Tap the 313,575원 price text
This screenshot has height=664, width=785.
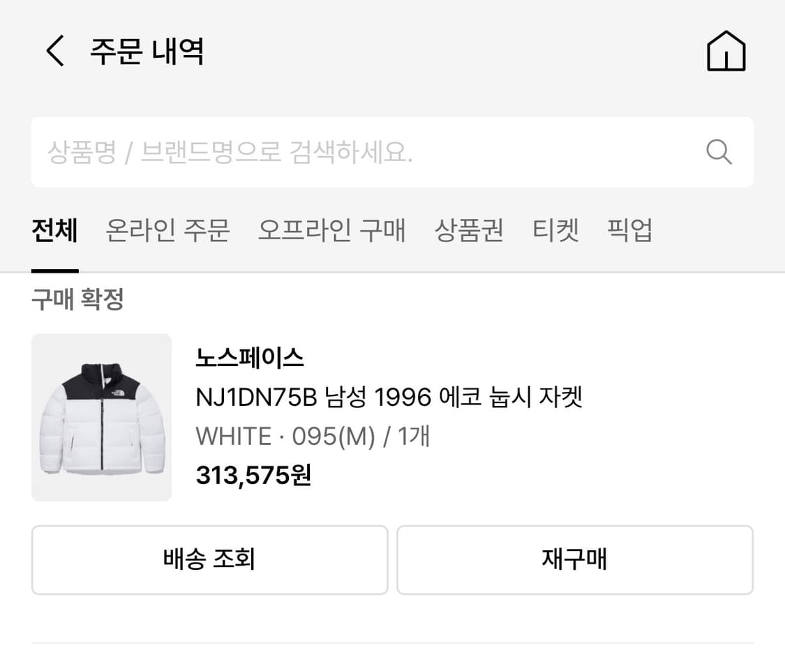253,476
